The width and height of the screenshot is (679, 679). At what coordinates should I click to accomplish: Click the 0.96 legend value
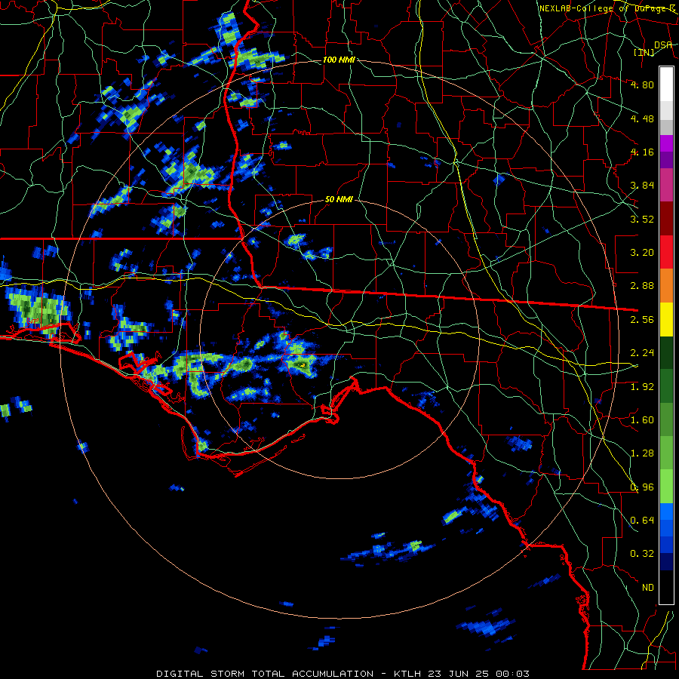(x=642, y=487)
